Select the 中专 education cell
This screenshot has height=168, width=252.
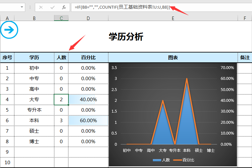point(34,79)
